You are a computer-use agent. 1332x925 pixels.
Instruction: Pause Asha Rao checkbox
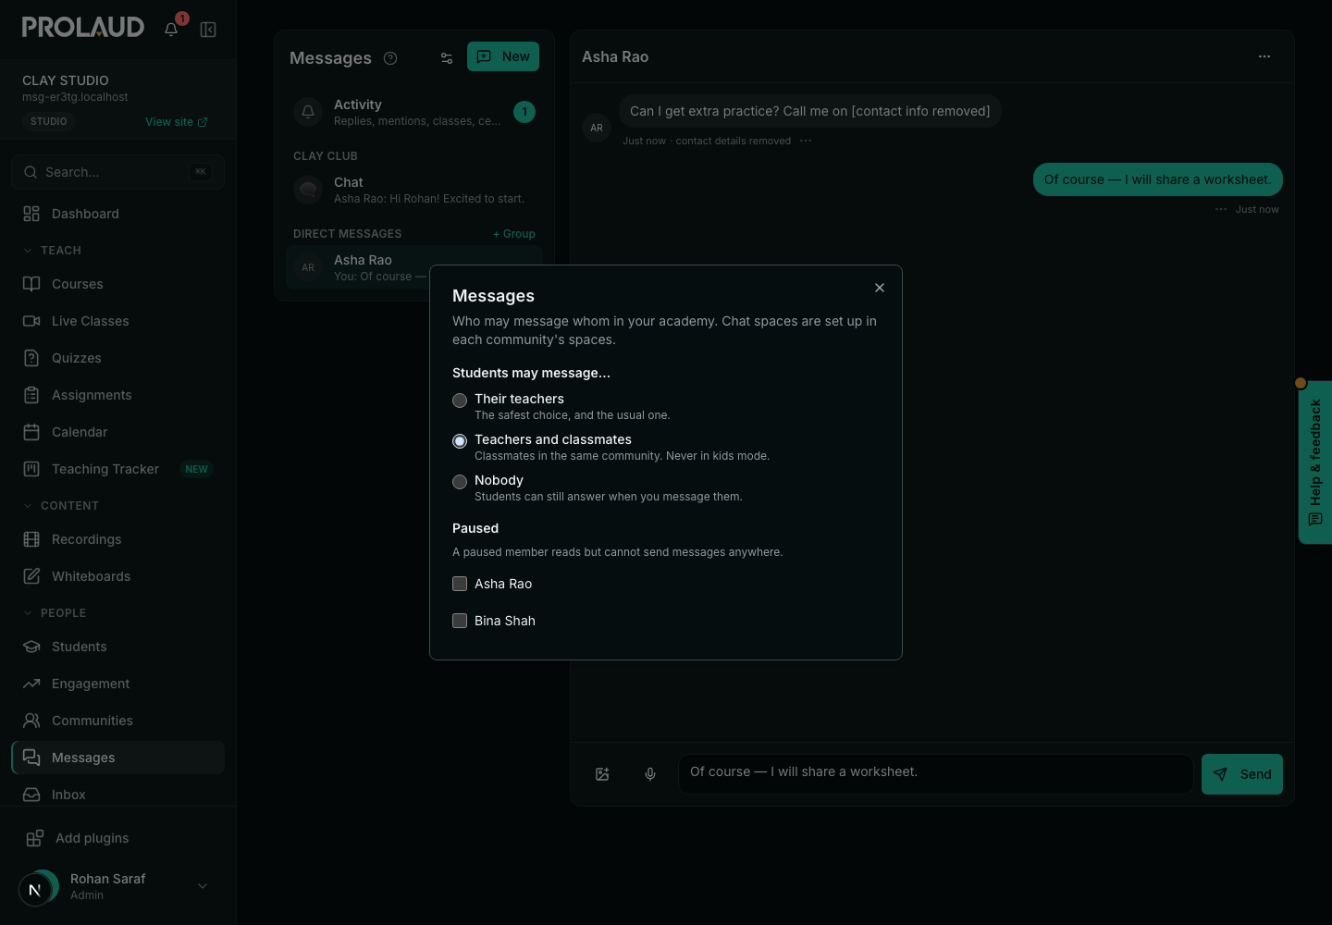pyautogui.click(x=460, y=584)
